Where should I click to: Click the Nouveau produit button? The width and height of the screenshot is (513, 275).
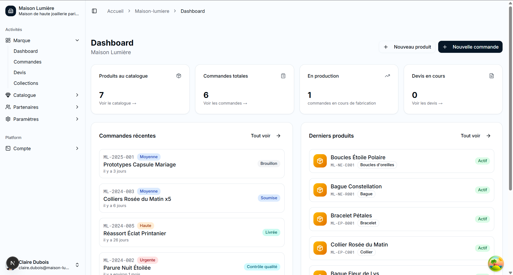407,47
